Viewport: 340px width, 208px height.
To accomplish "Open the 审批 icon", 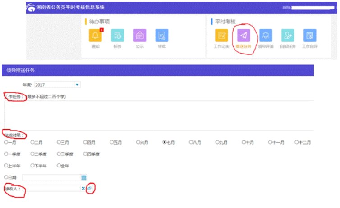I will (x=162, y=35).
